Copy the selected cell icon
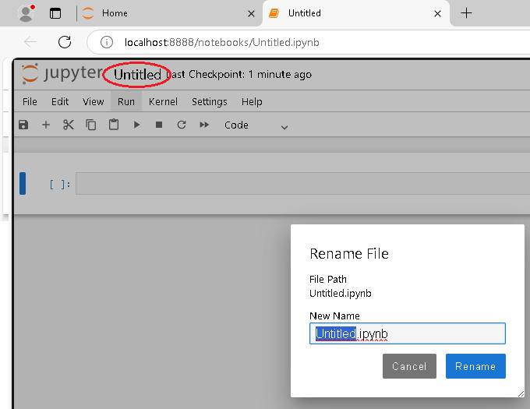530x409 pixels. pos(91,125)
